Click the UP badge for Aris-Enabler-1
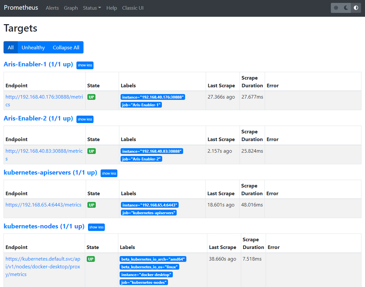The height and width of the screenshot is (287, 365). tap(92, 97)
